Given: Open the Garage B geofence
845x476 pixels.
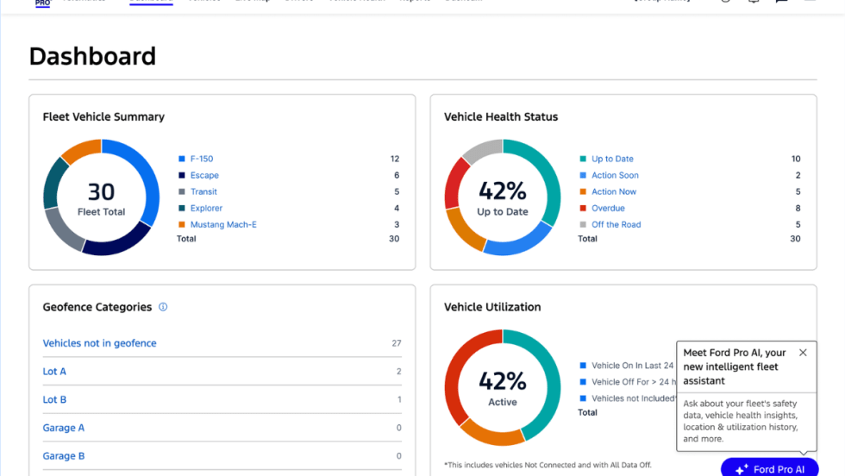Looking at the screenshot, I should click(64, 455).
